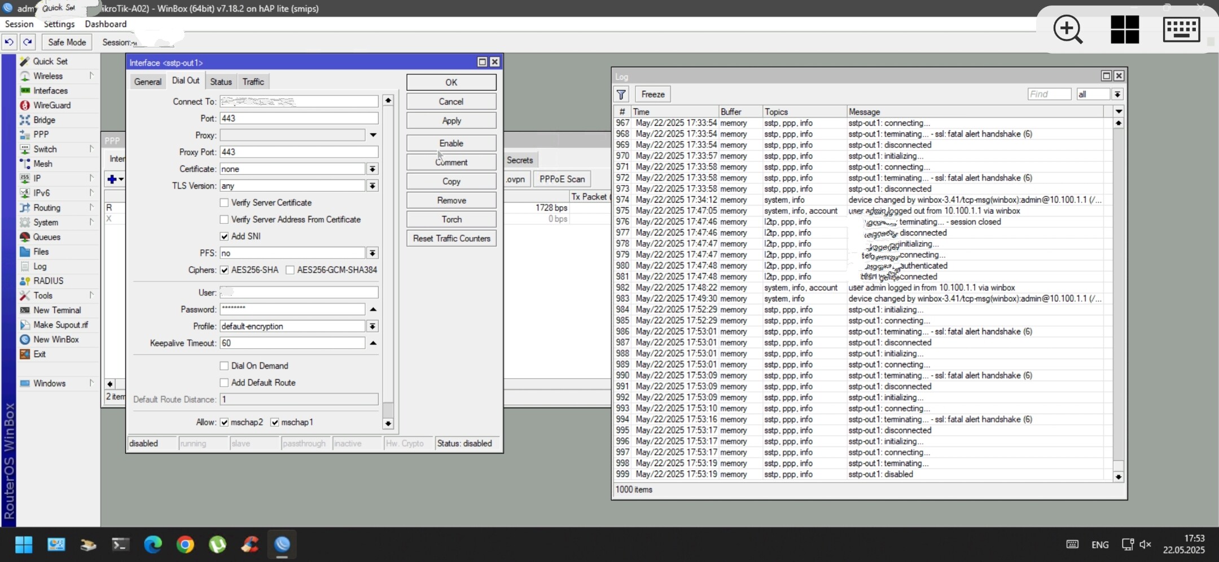Screen dimensions: 1219x562
Task: Collapse the Password field arrow
Action: pos(373,310)
